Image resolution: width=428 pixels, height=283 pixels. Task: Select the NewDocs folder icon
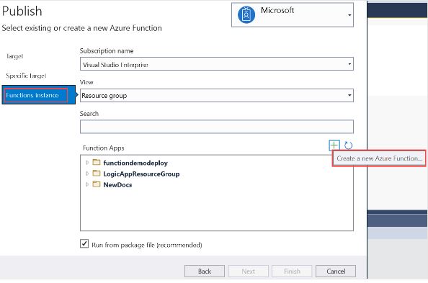tap(97, 184)
